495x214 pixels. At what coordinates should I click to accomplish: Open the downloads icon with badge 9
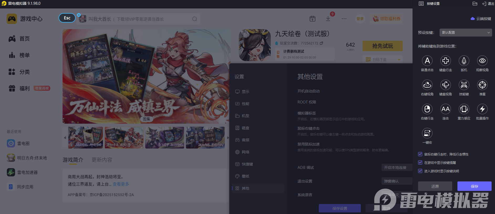(x=328, y=19)
